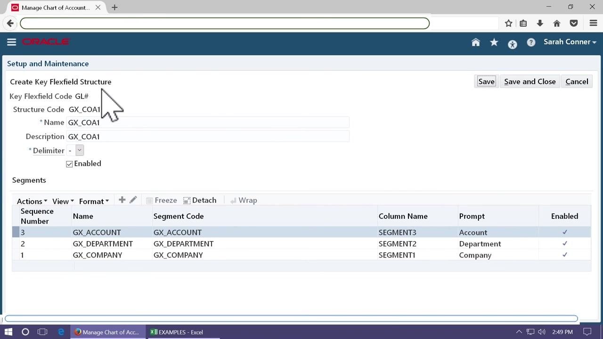Click Save and Close button
Screen dimensions: 603x339
coord(530,81)
